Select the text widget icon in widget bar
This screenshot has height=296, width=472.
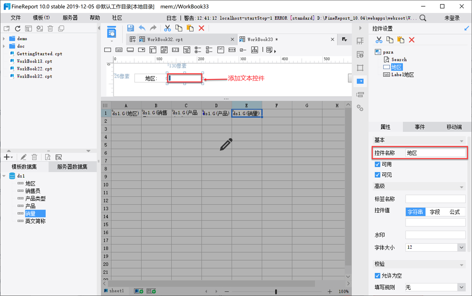pyautogui.click(x=107, y=50)
